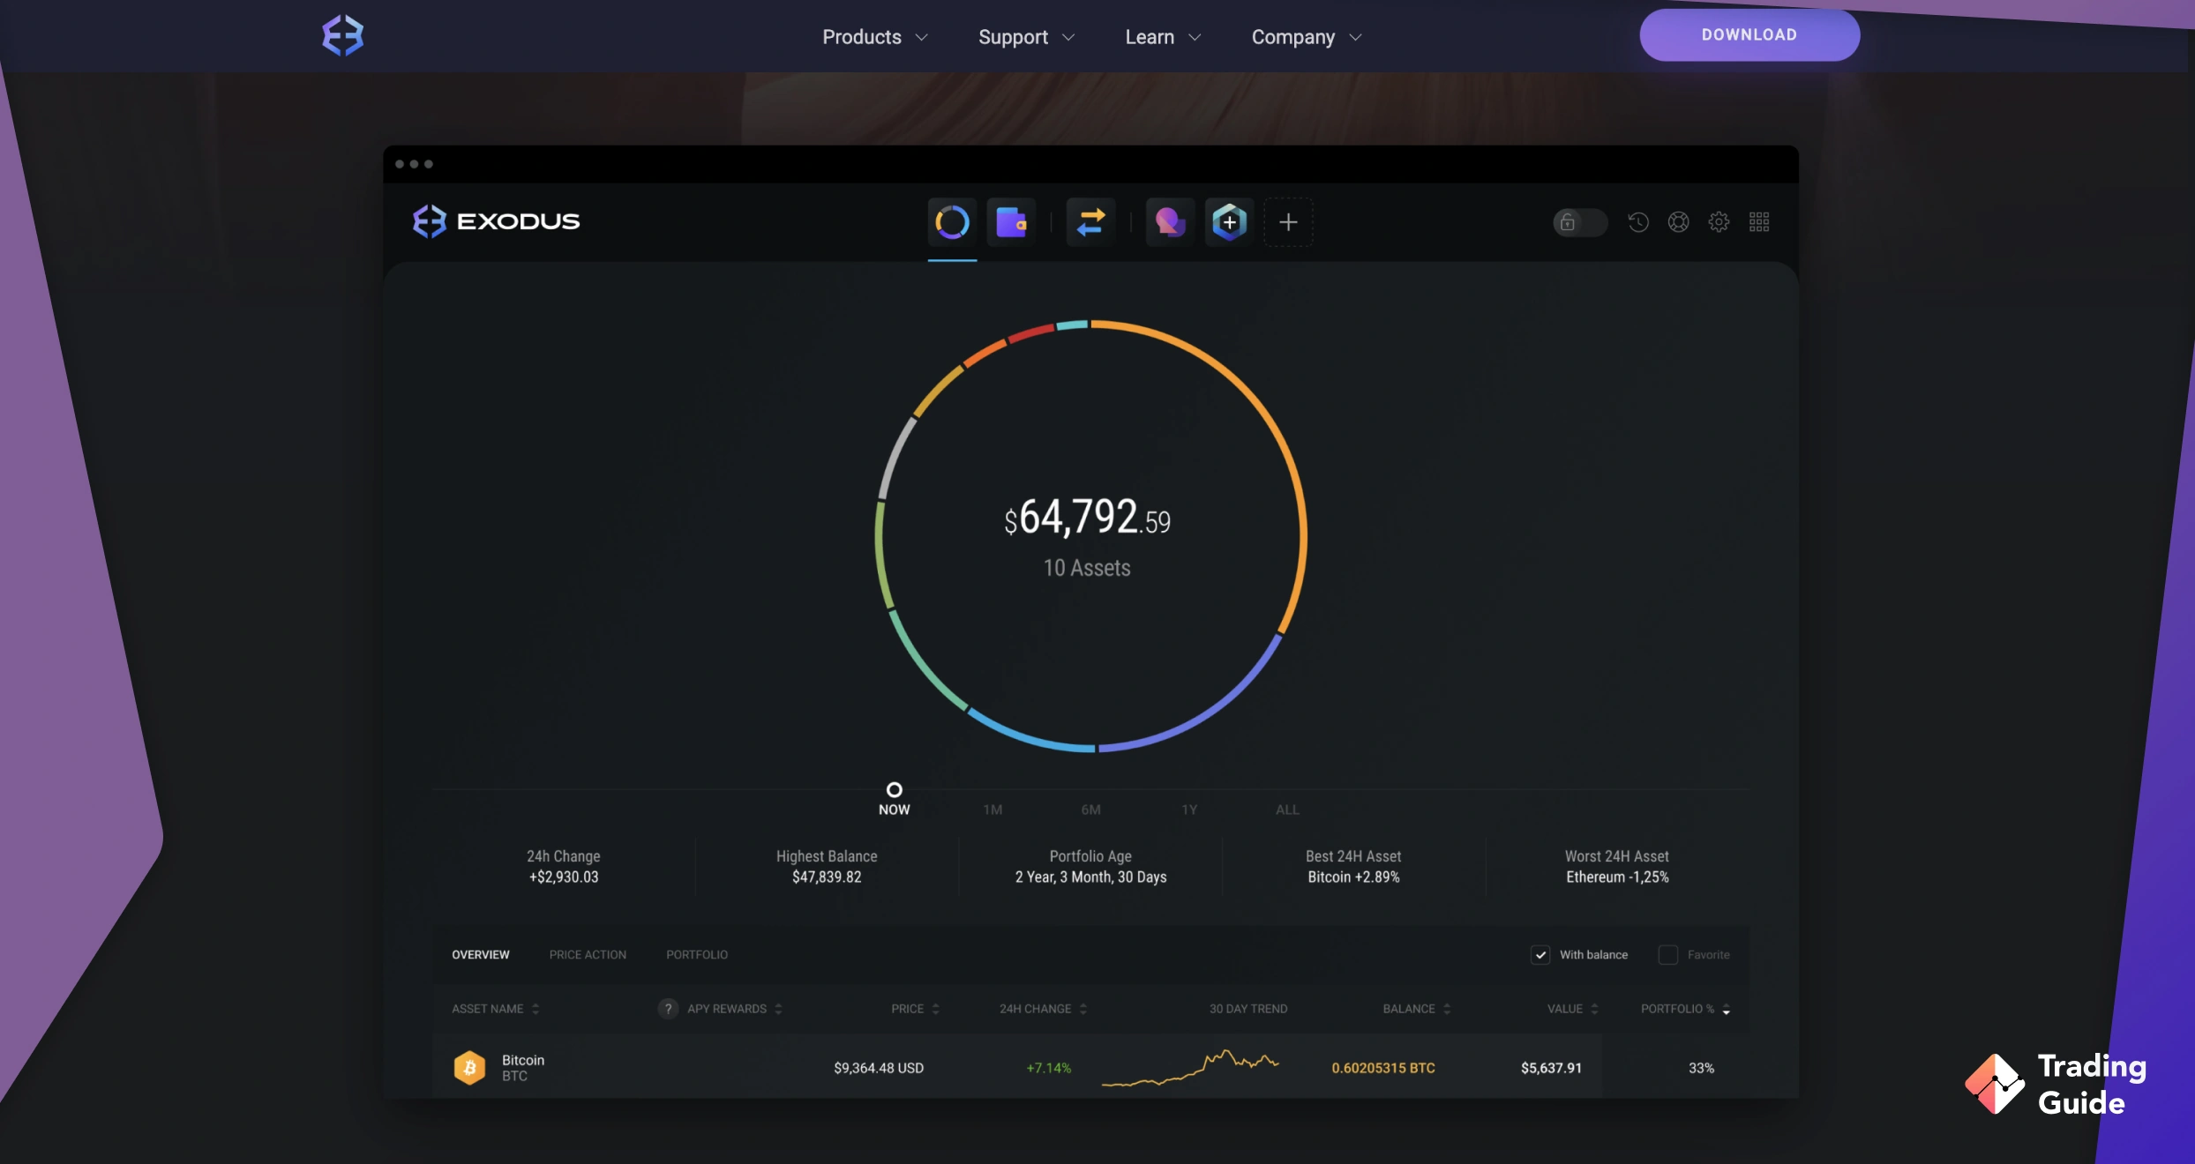Sort by Balance column
Screen dimensions: 2195x1164
pyautogui.click(x=1416, y=1009)
